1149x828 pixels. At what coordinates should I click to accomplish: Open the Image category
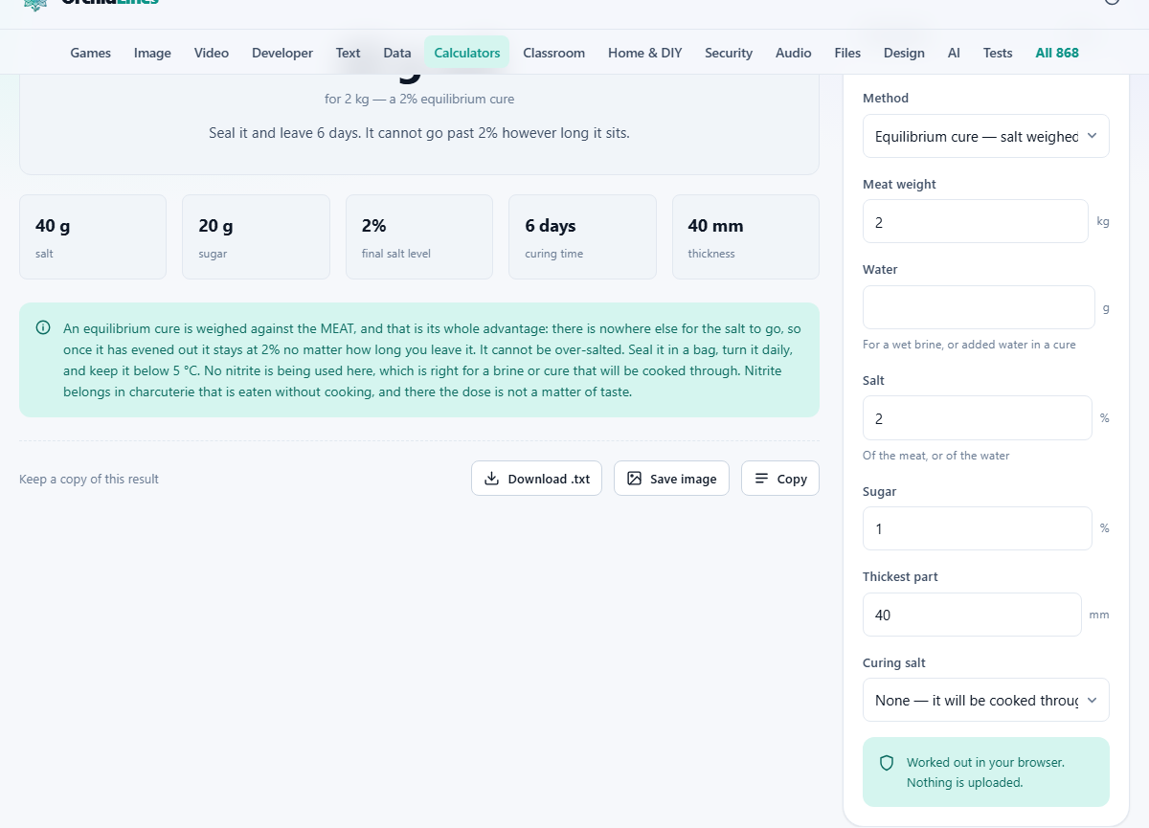click(152, 53)
